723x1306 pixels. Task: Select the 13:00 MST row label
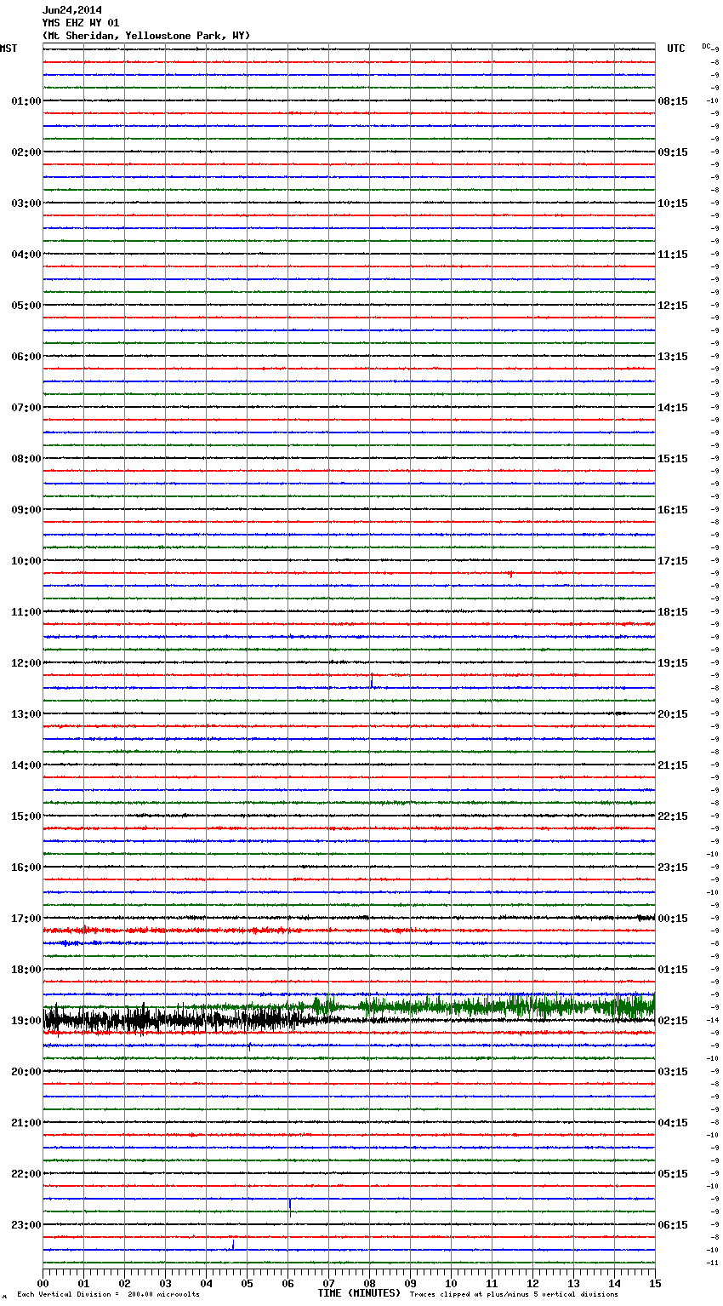tap(26, 714)
